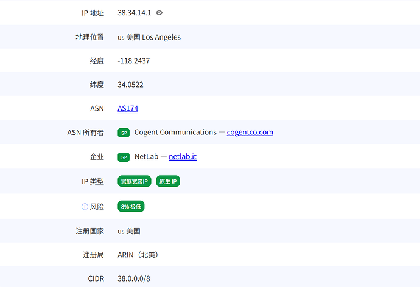Click the 地理位置 label
The width and height of the screenshot is (420, 287).
point(89,37)
